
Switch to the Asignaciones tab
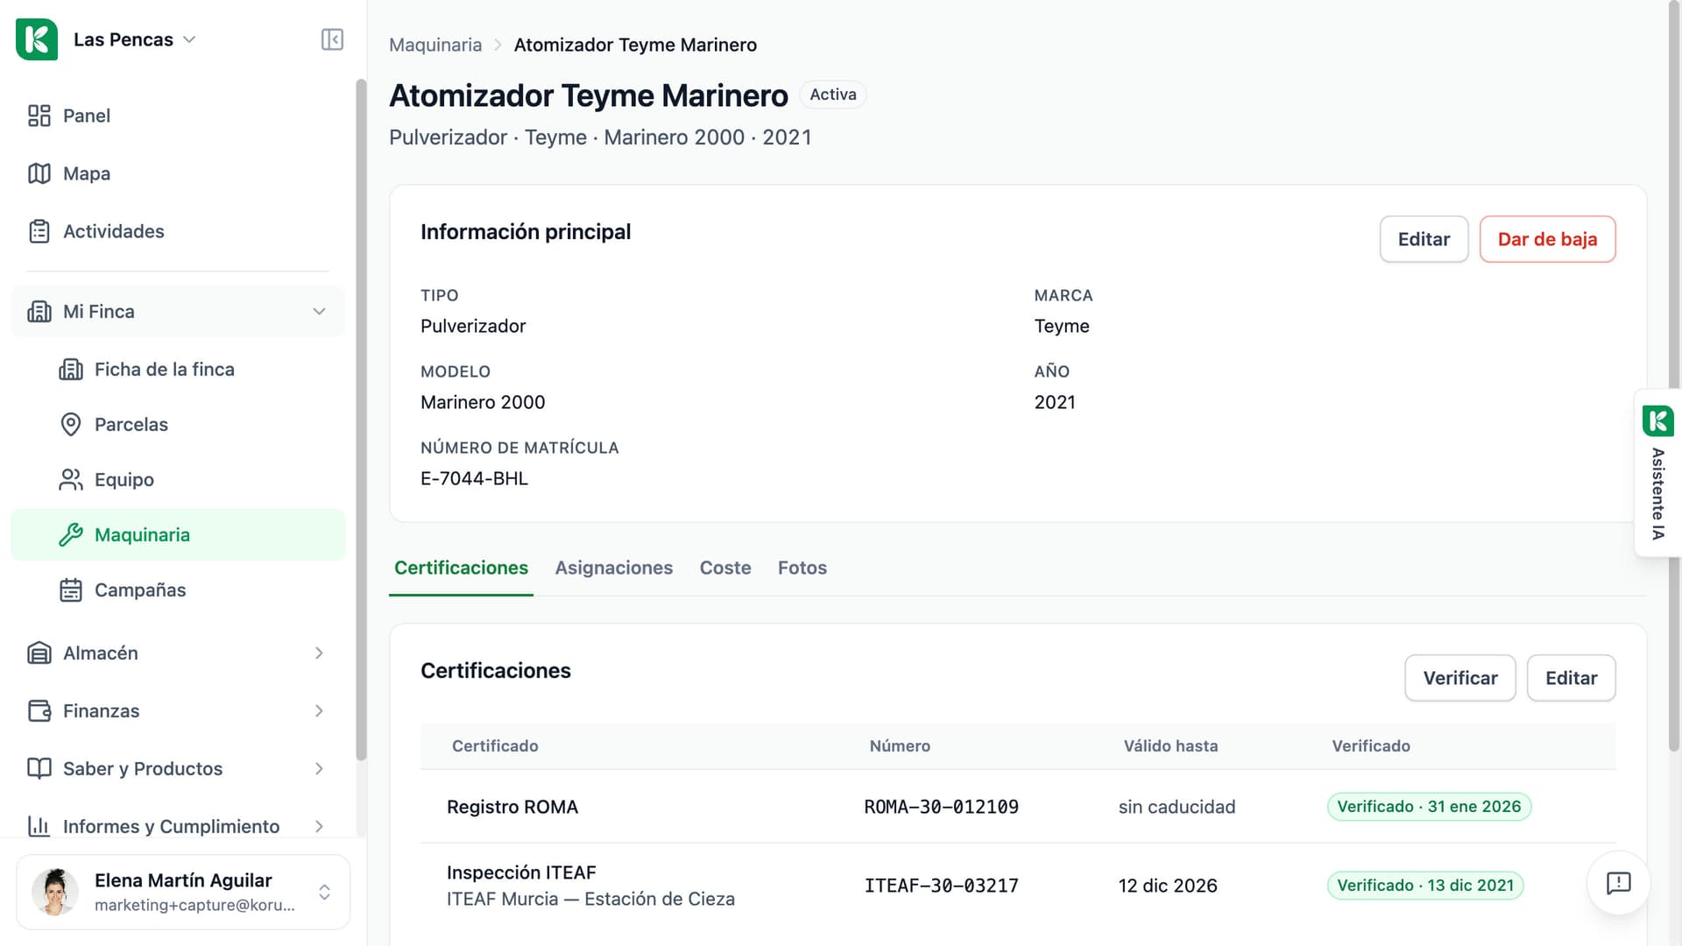(614, 568)
